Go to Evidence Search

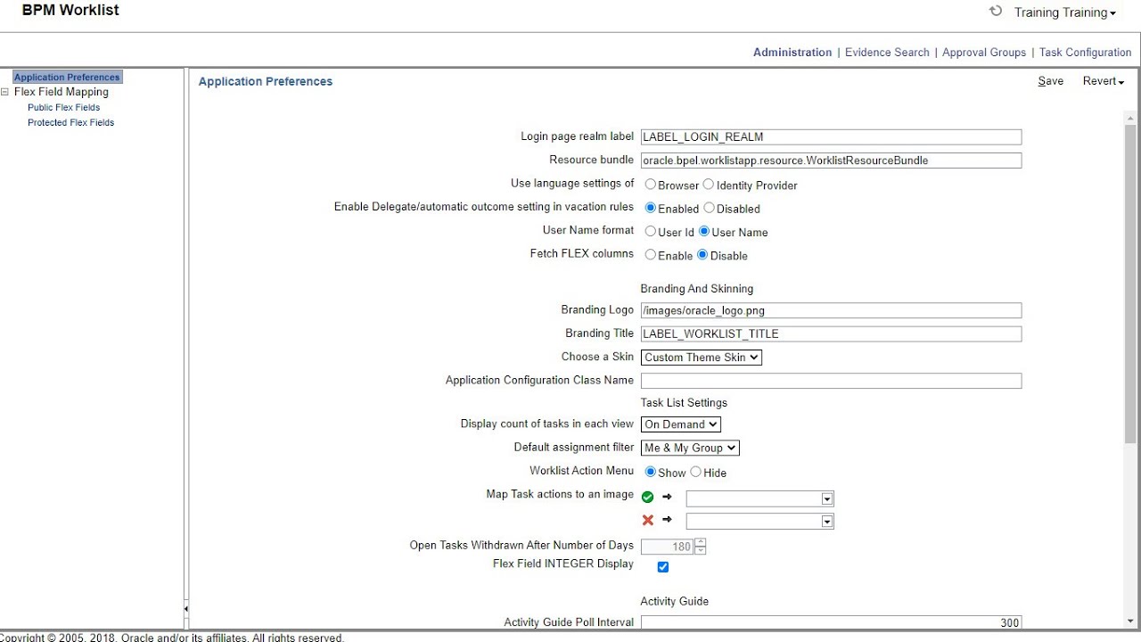coord(887,53)
